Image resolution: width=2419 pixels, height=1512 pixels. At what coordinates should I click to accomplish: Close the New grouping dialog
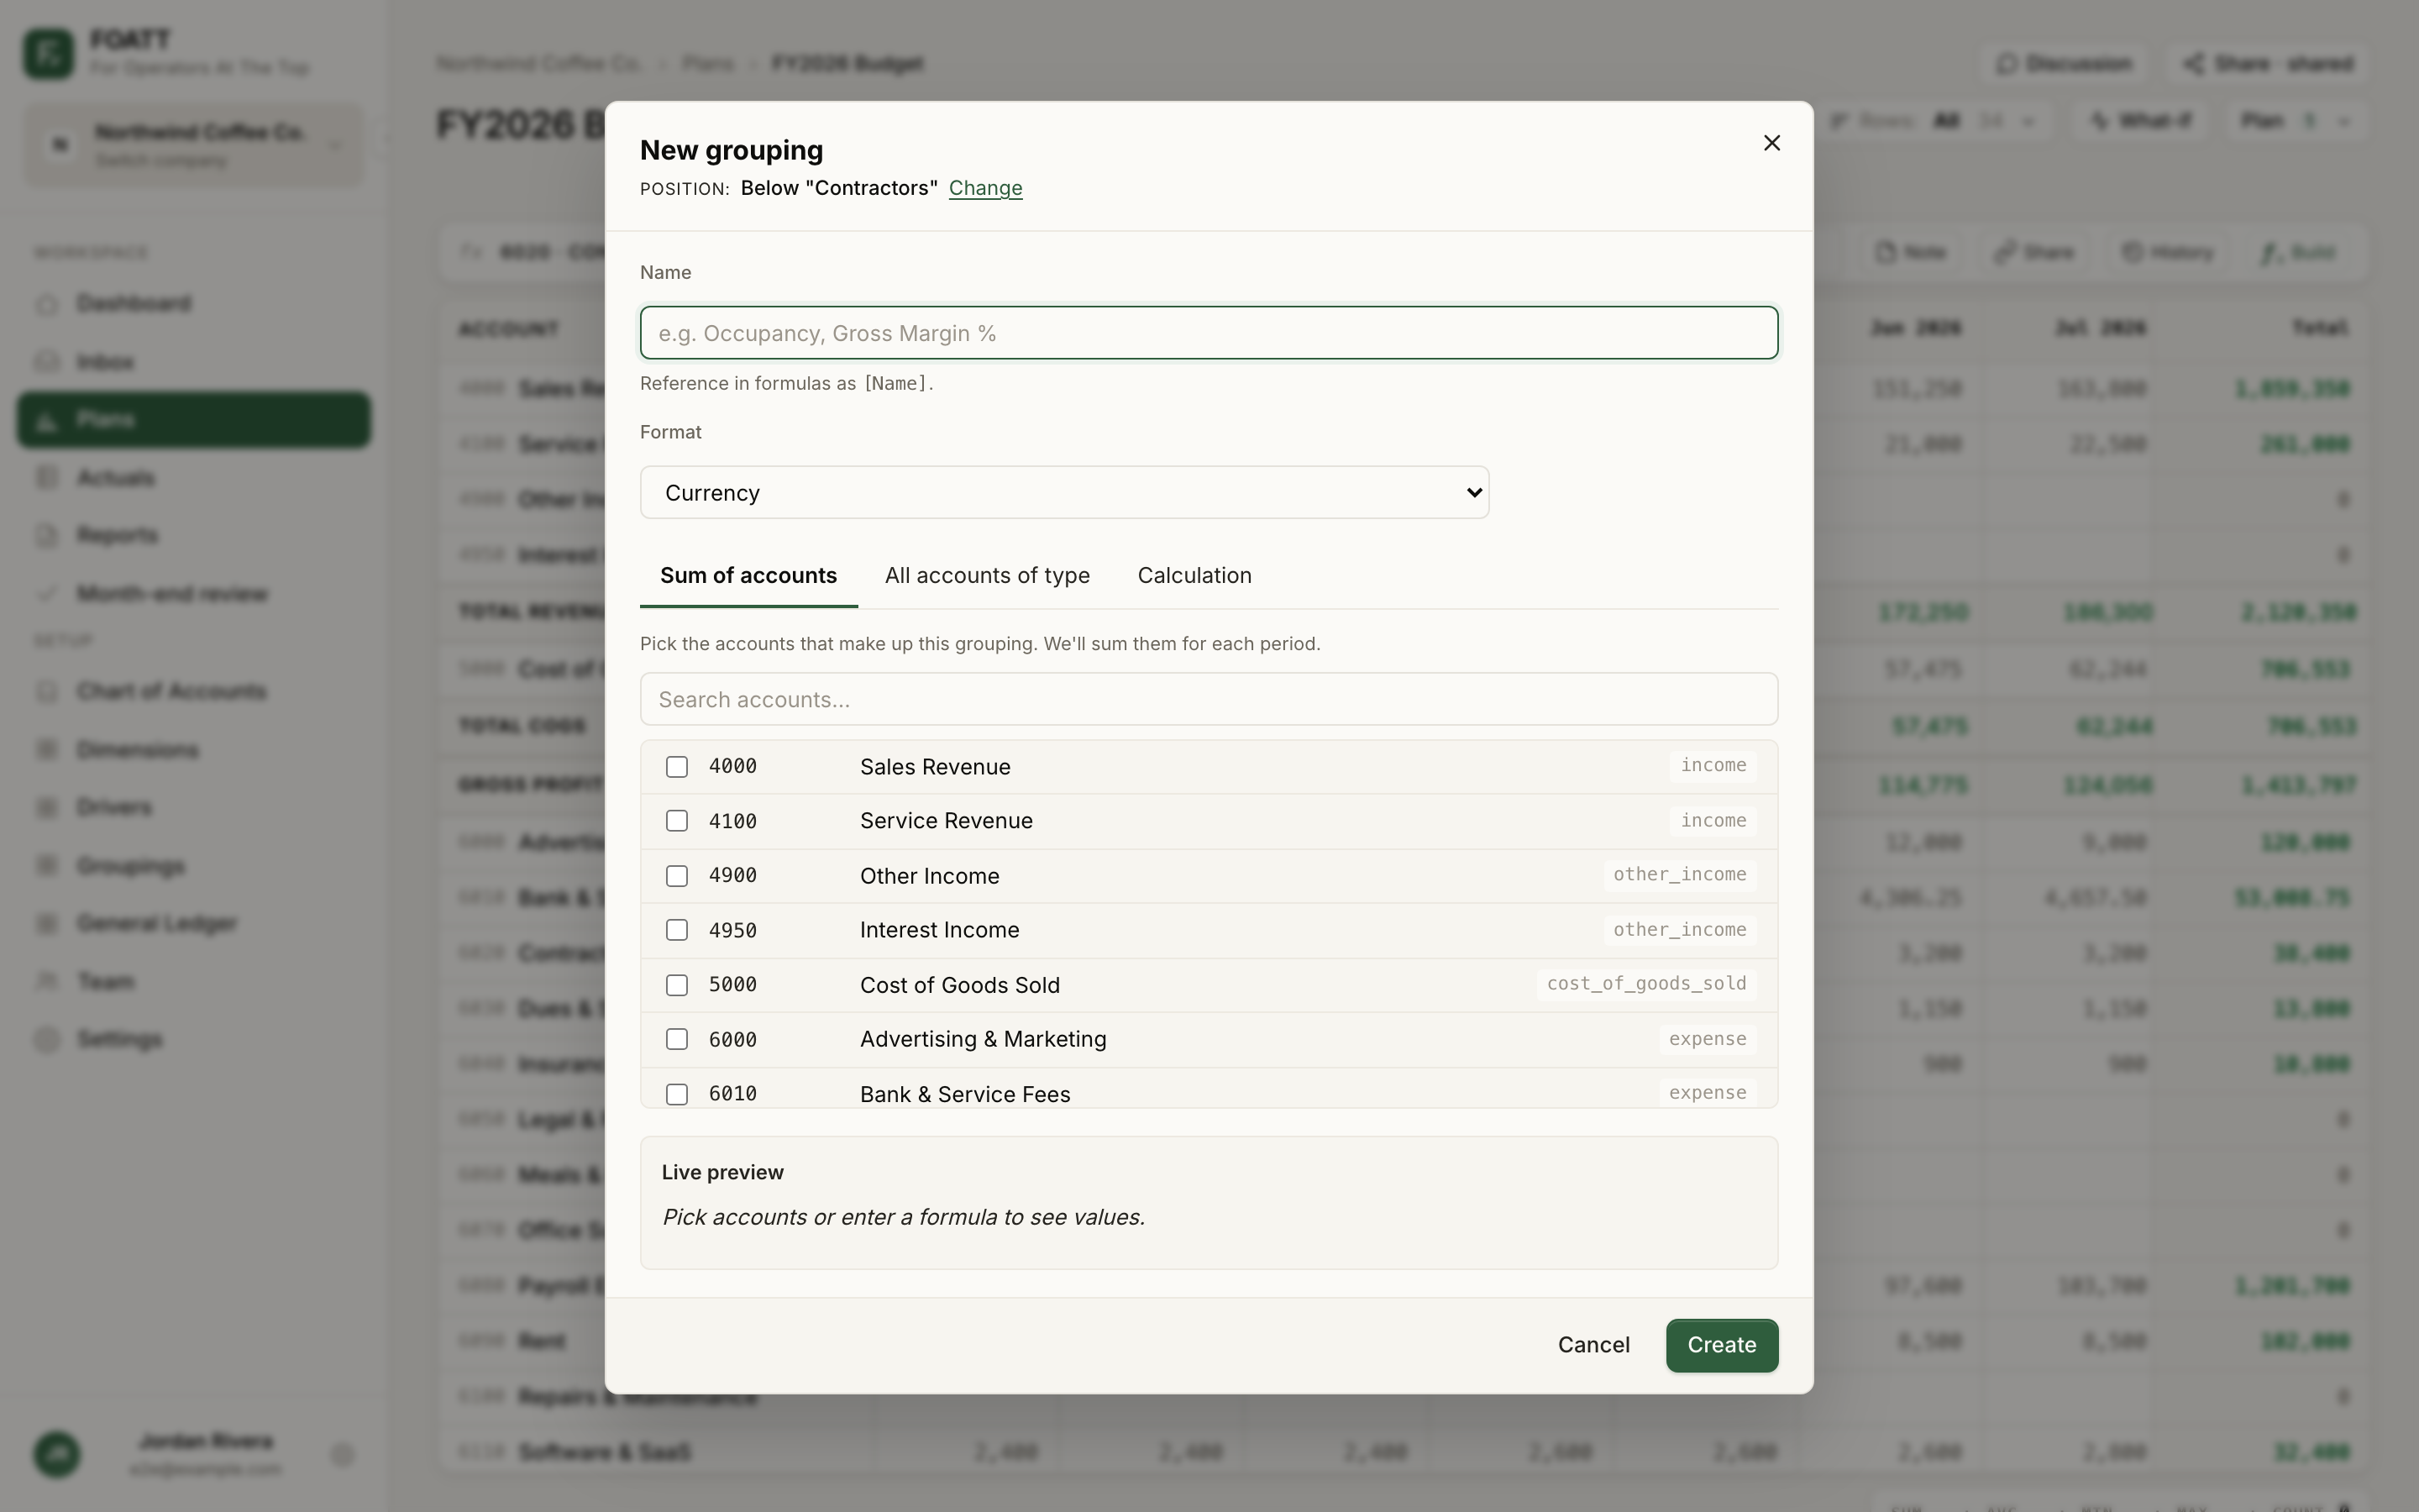coord(1771,143)
